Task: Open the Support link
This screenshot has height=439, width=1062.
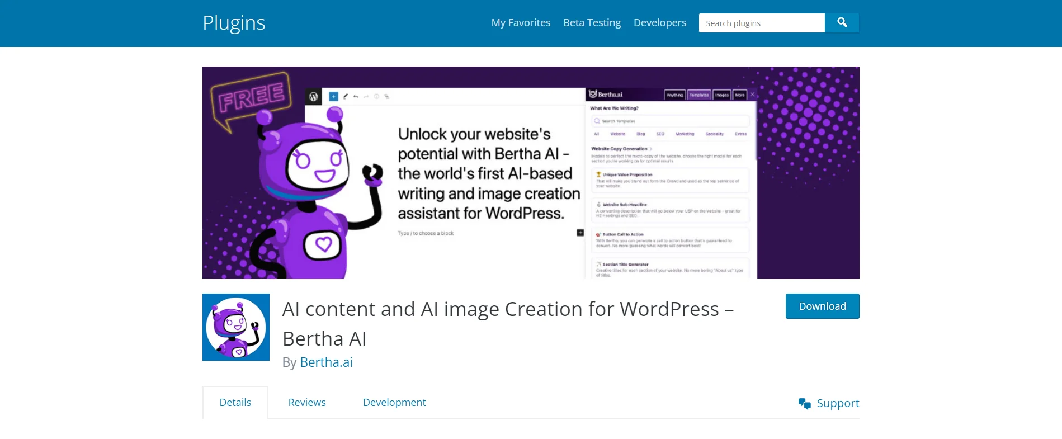Action: (x=838, y=404)
